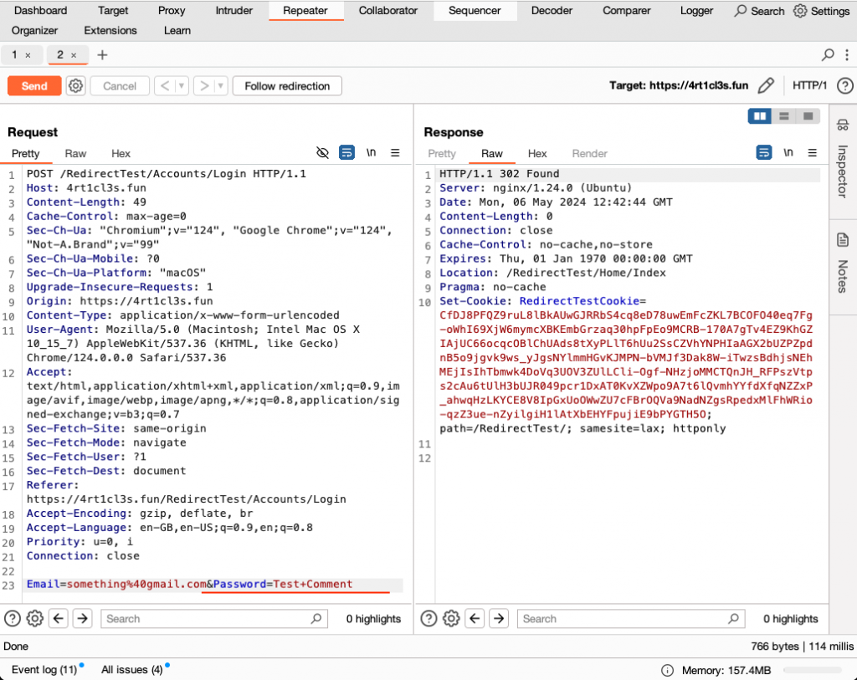Toggle non-printable chars in Request pane
This screenshot has height=680, width=857.
tap(322, 153)
